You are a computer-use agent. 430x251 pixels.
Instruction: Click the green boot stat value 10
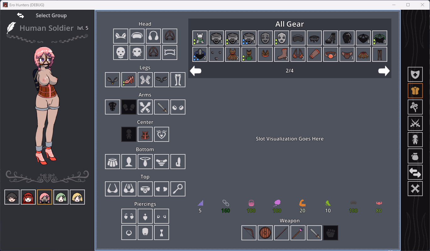(328, 211)
